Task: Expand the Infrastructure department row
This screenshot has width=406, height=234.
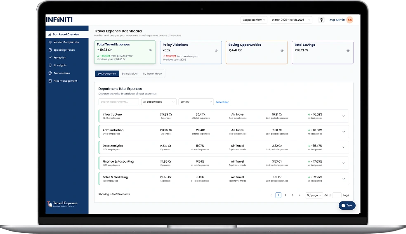Action: (x=343, y=116)
